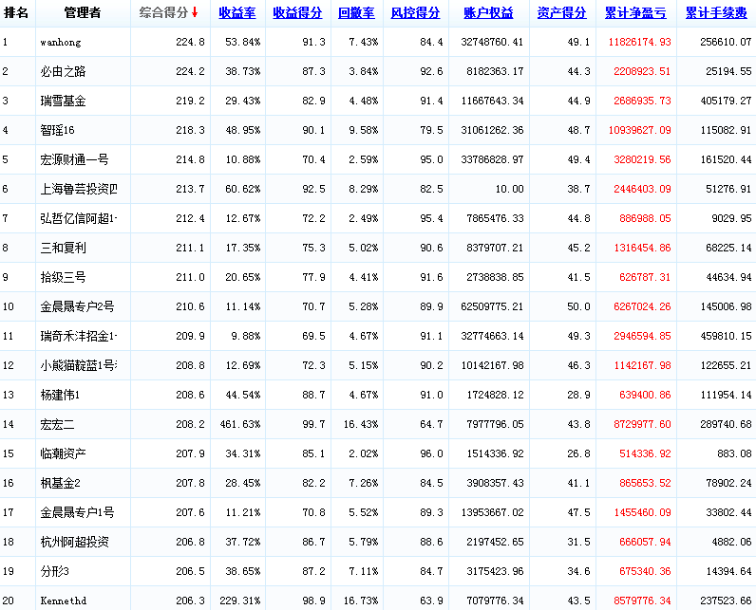Select manager 宏宏二
The image size is (756, 610).
[x=57, y=424]
